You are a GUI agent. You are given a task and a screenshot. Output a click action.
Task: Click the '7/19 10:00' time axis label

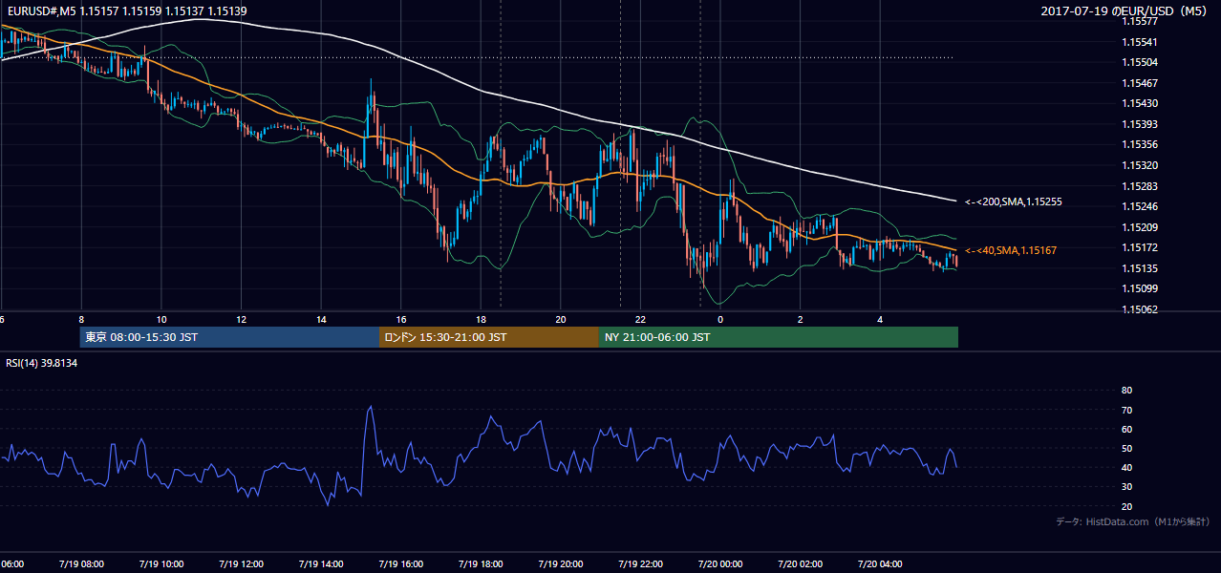(161, 564)
